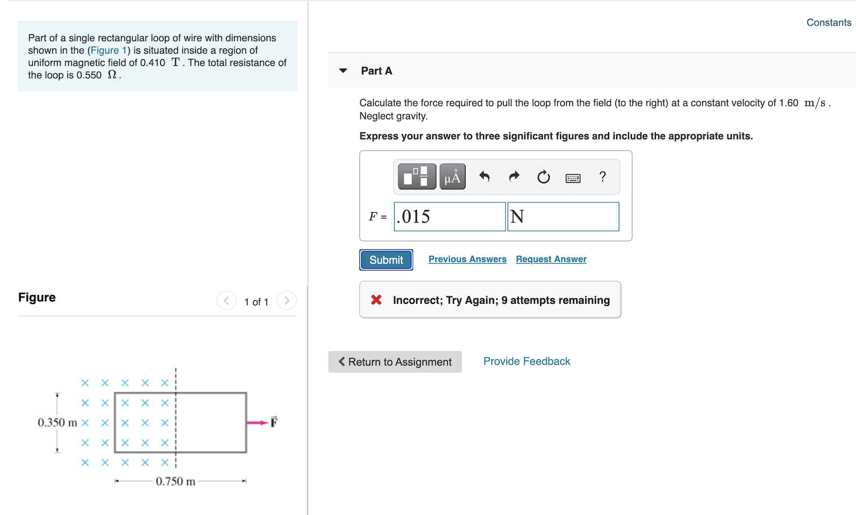The width and height of the screenshot is (856, 515).
Task: Submit the force answer
Action: pos(385,260)
